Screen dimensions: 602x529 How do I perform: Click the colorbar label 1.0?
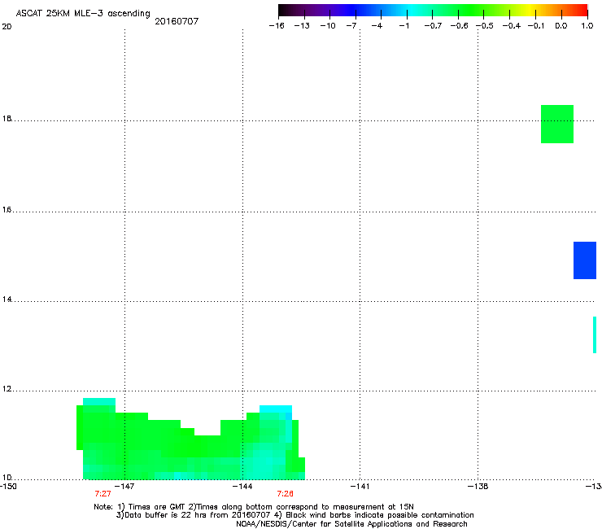[x=587, y=26]
